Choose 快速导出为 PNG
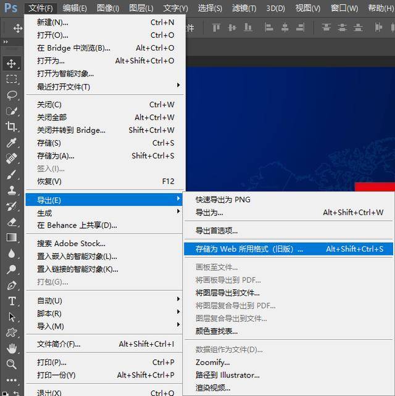395x396 pixels. pyautogui.click(x=288, y=200)
